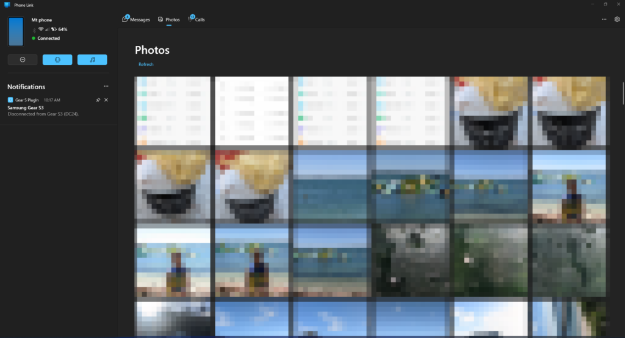Open the Messages tab
Screen dimensions: 625x338
tap(136, 20)
